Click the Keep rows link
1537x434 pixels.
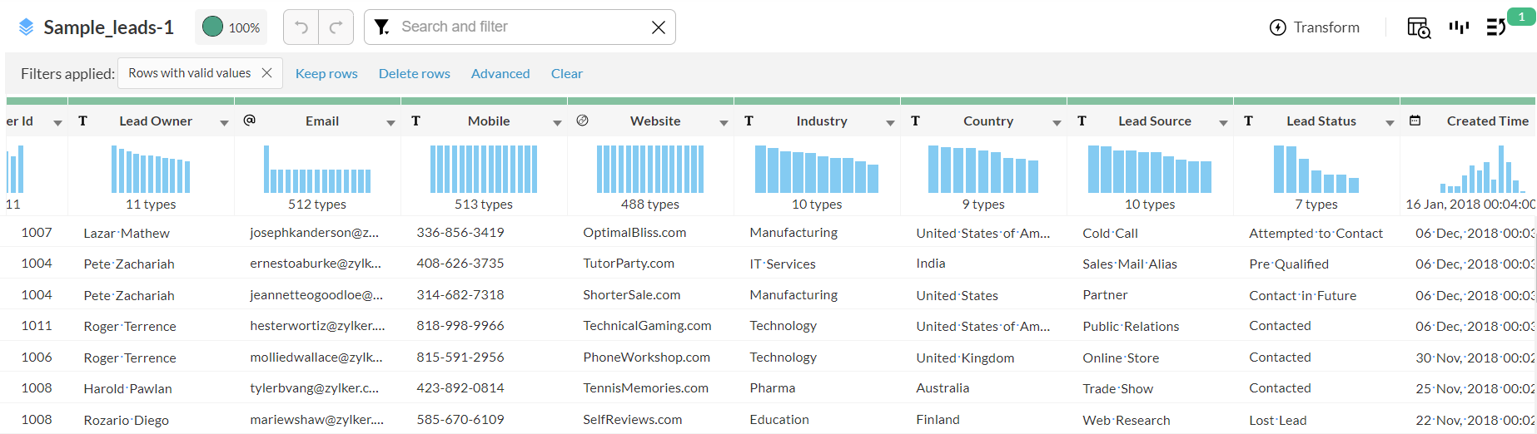(x=326, y=73)
